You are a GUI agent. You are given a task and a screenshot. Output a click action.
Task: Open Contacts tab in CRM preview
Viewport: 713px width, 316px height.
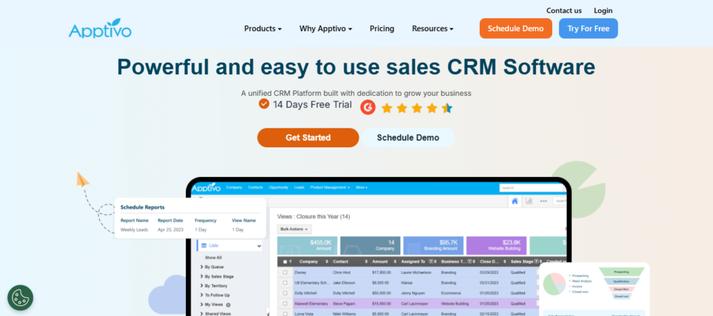pos(256,188)
